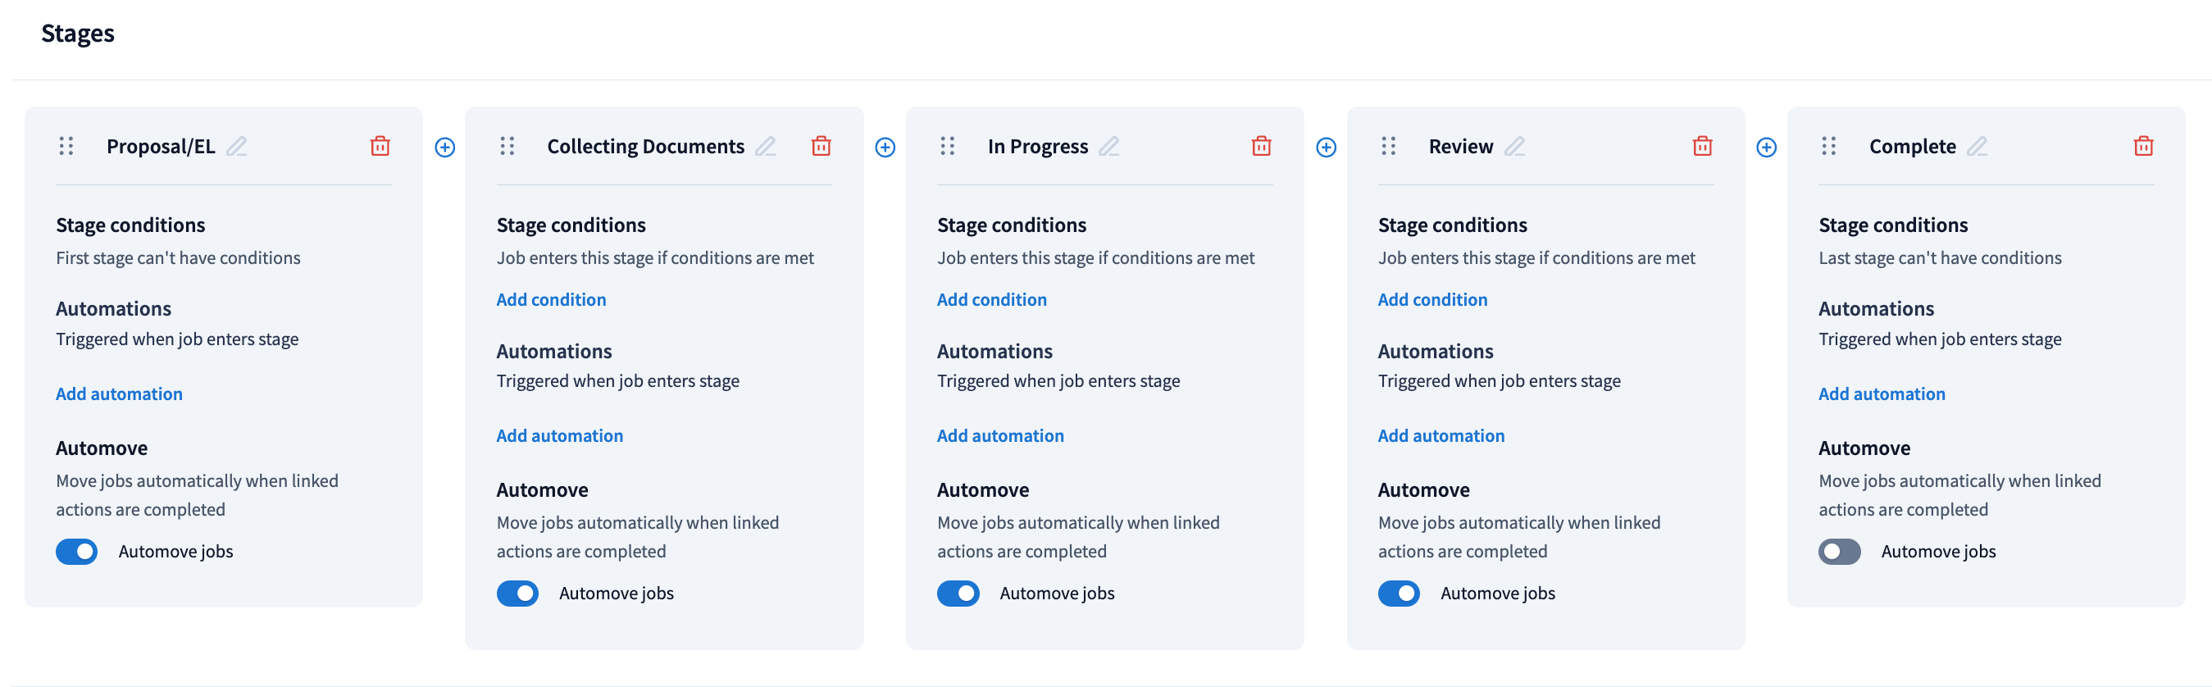The height and width of the screenshot is (687, 2212).
Task: Turn off Automove jobs in Review stage
Action: point(1398,594)
